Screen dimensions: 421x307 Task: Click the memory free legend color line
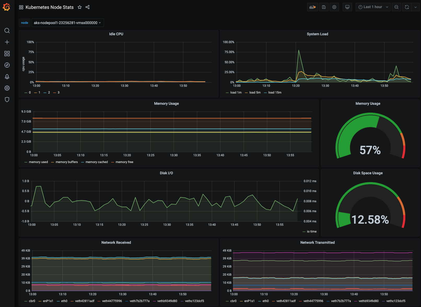point(113,162)
